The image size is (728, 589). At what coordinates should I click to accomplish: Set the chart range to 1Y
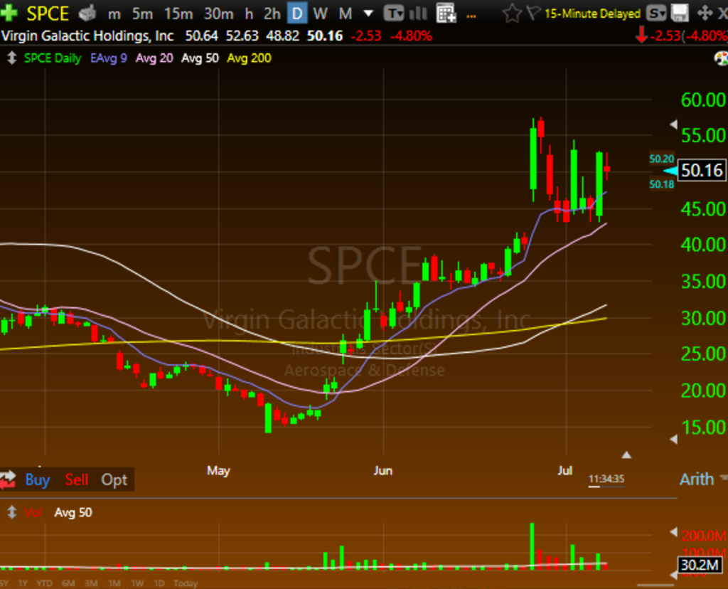tap(23, 583)
